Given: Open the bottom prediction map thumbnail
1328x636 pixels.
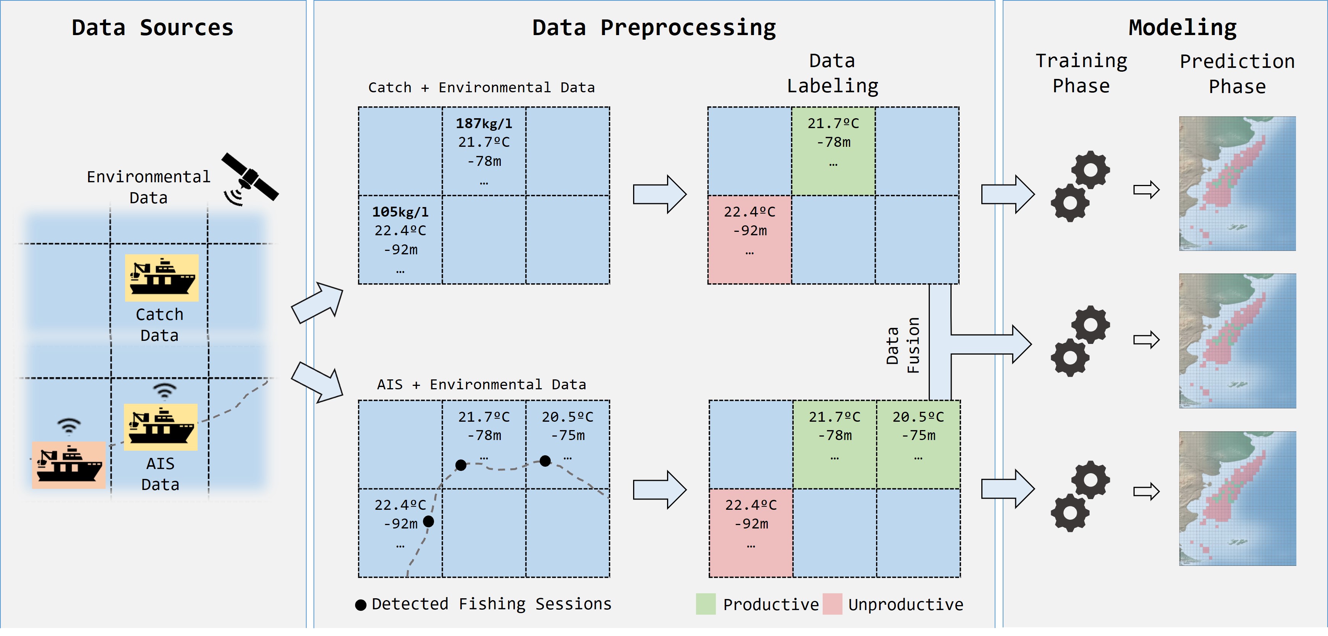Looking at the screenshot, I should pos(1237,498).
